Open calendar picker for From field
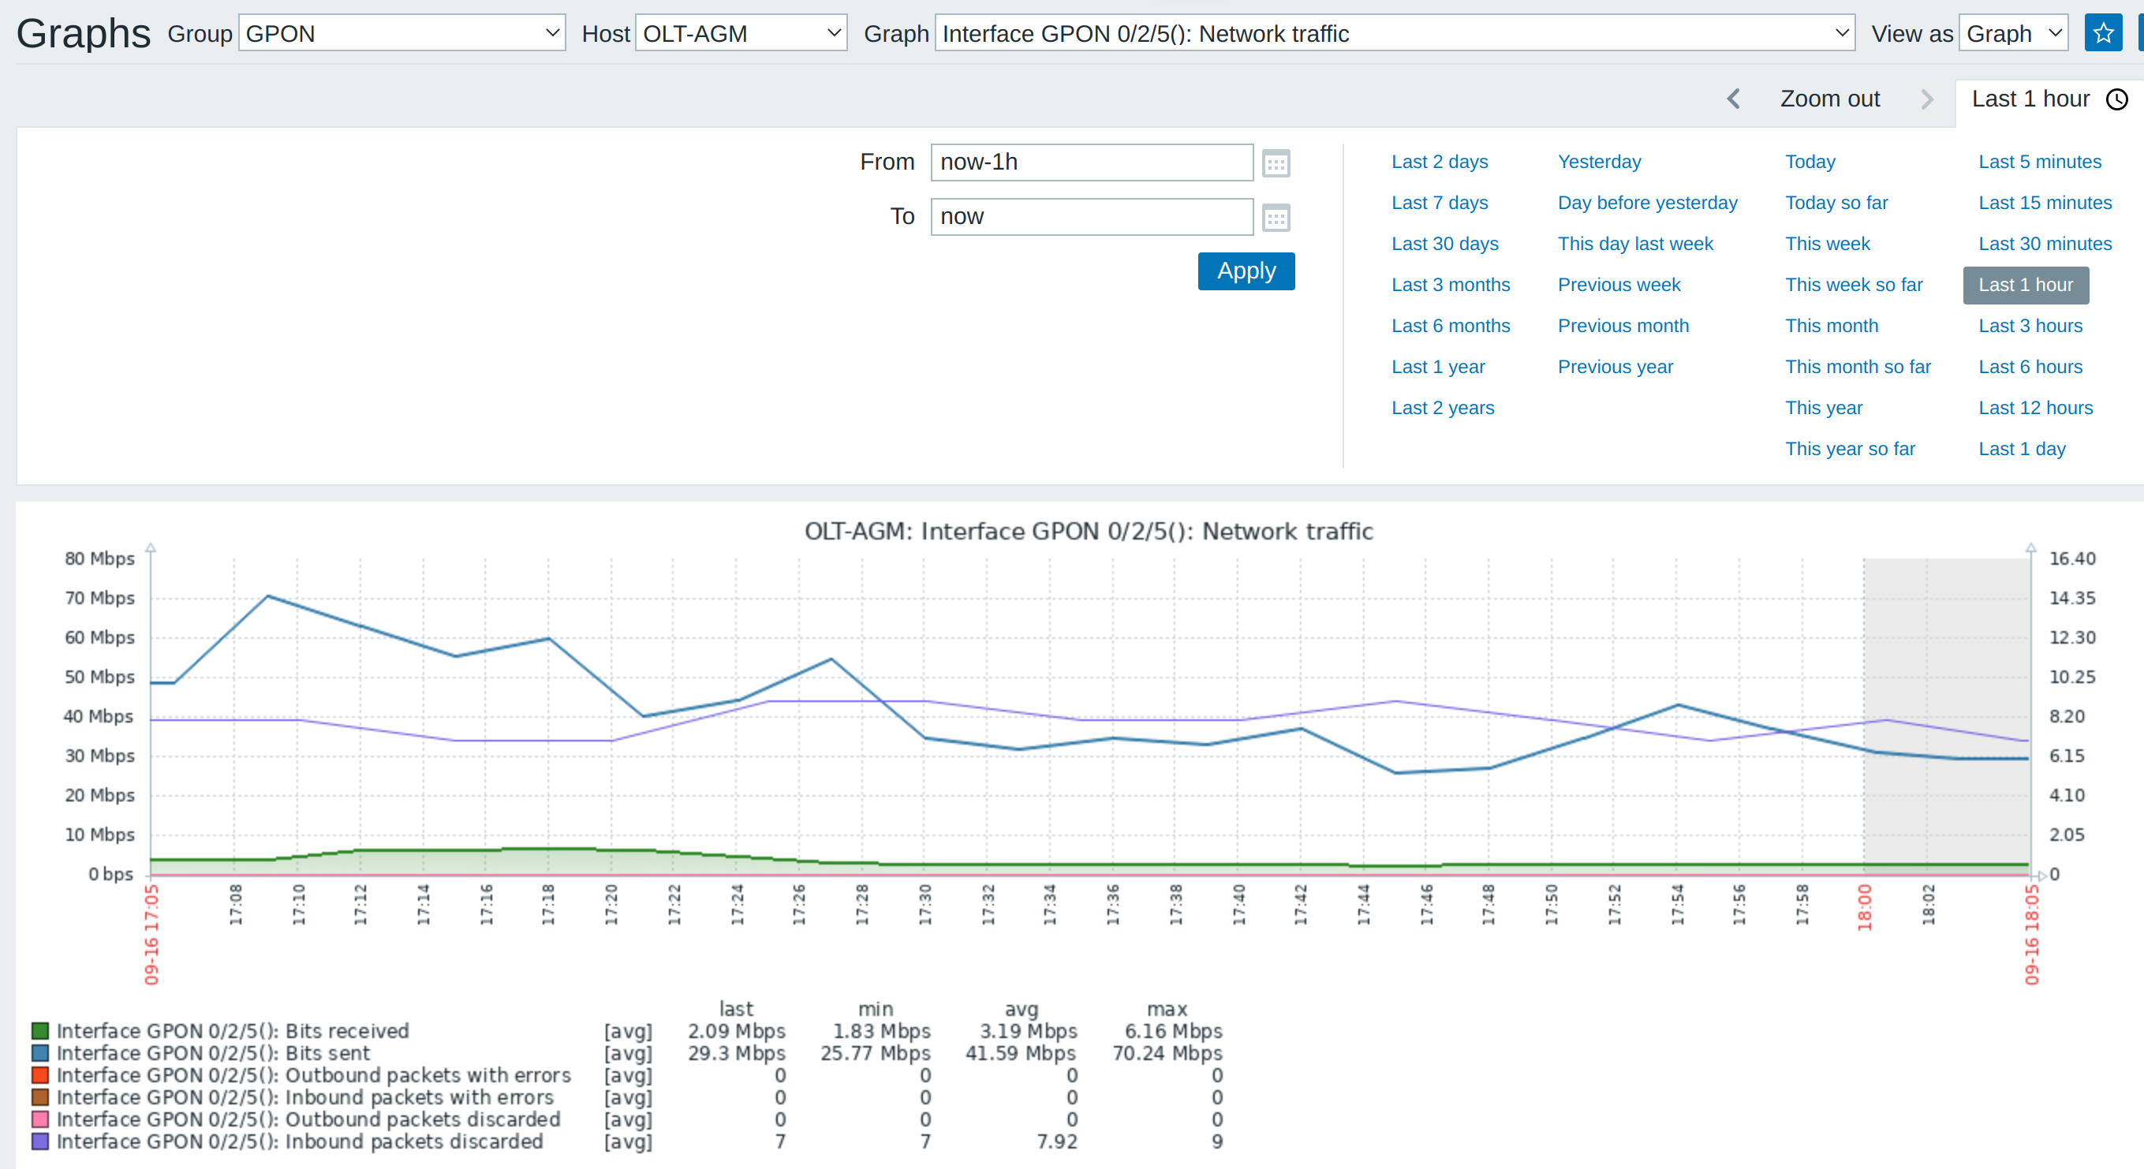The image size is (2144, 1169). pyautogui.click(x=1275, y=163)
